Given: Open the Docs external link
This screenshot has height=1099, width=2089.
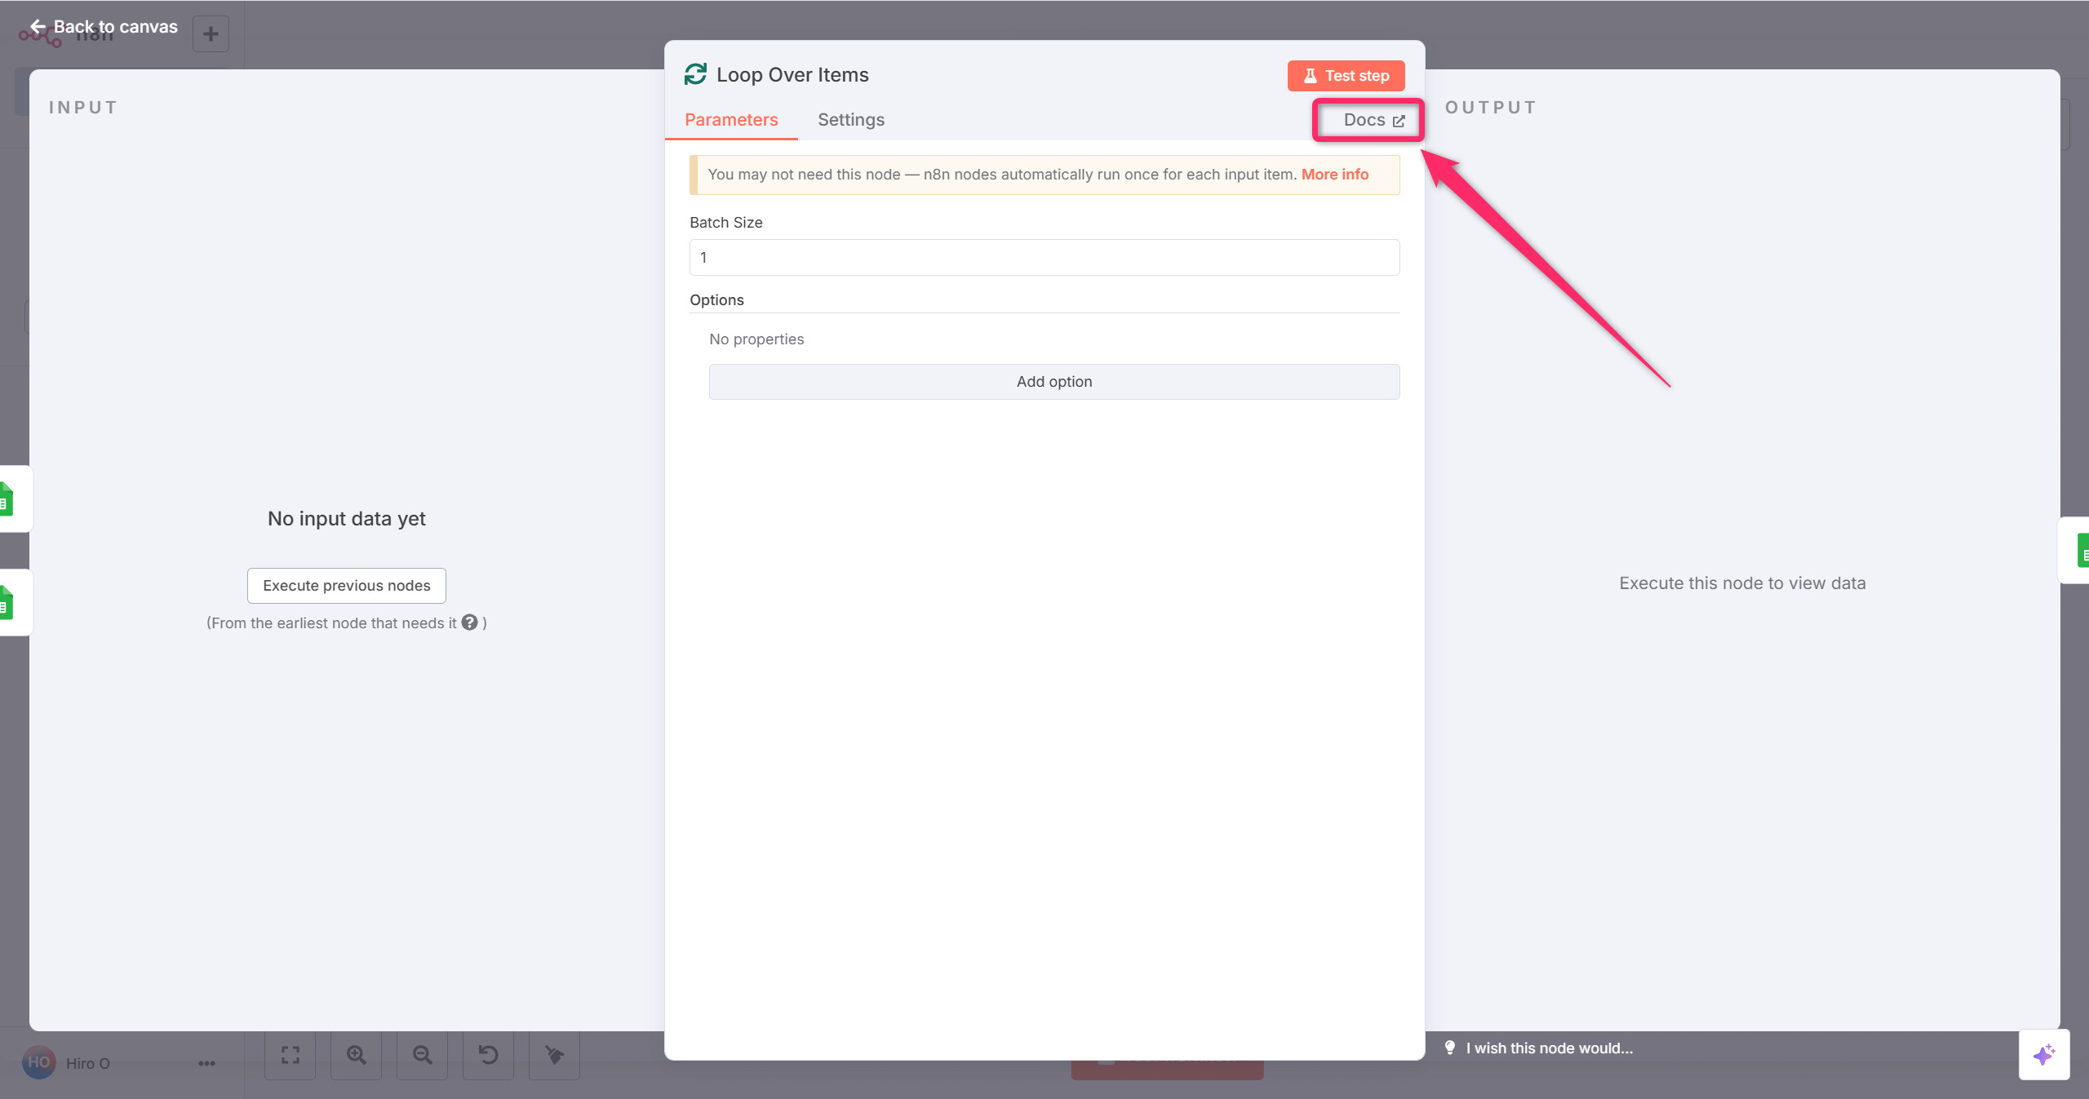Looking at the screenshot, I should pyautogui.click(x=1374, y=120).
